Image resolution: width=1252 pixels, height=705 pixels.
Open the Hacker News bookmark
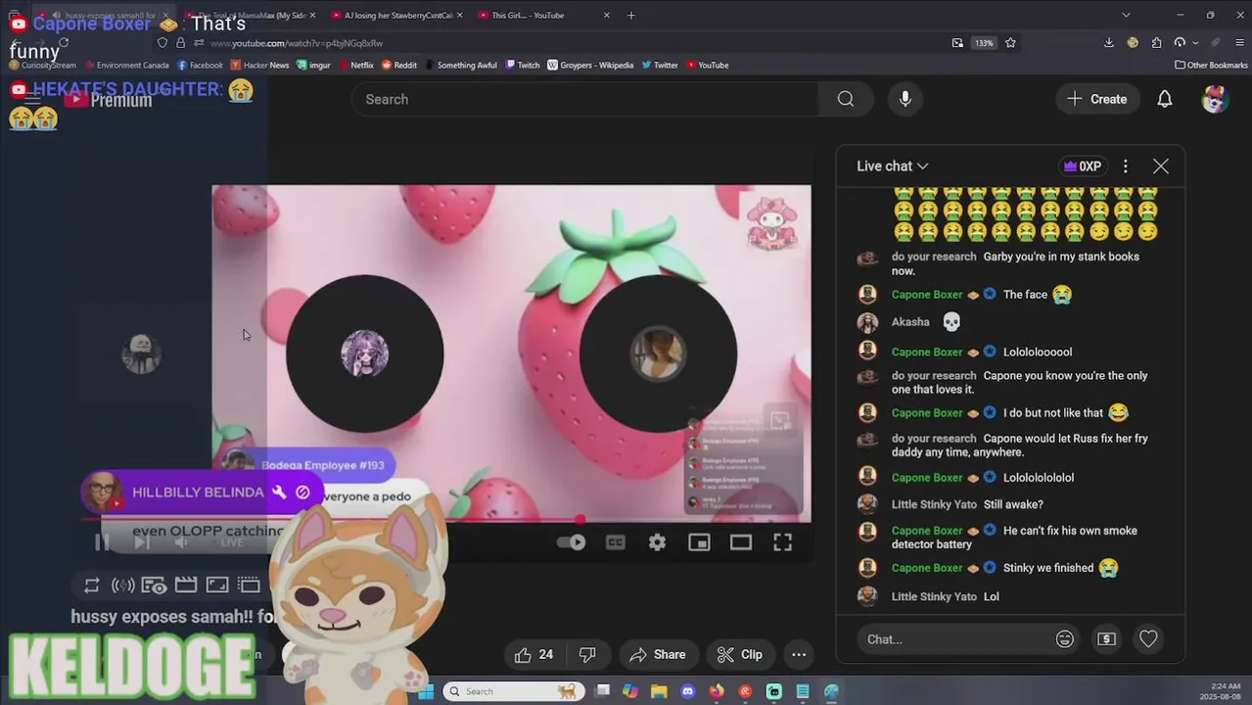(x=260, y=66)
